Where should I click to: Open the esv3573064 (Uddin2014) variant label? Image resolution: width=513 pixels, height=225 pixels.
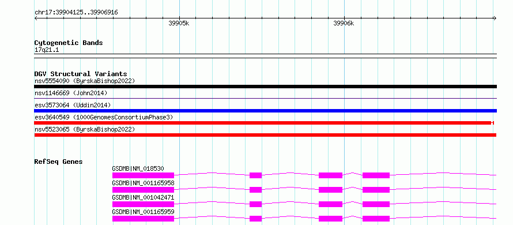click(73, 105)
